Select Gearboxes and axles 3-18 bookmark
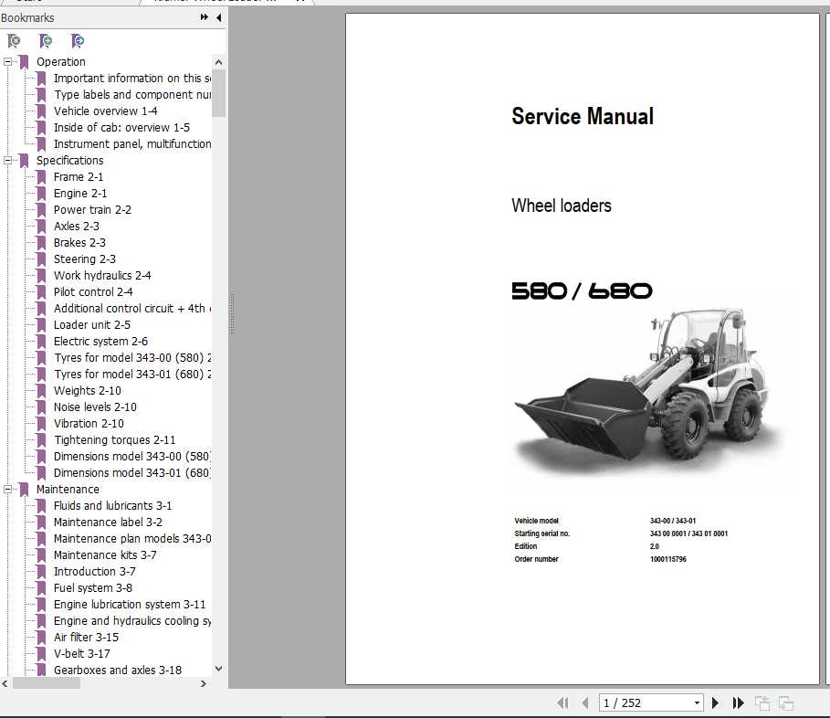The width and height of the screenshot is (830, 718). (118, 670)
